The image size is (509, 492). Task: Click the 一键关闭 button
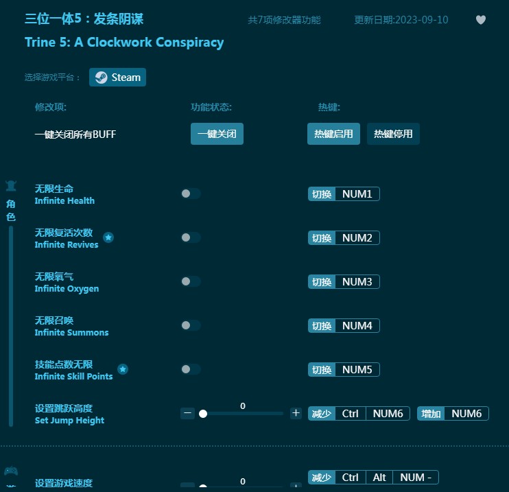pos(217,134)
